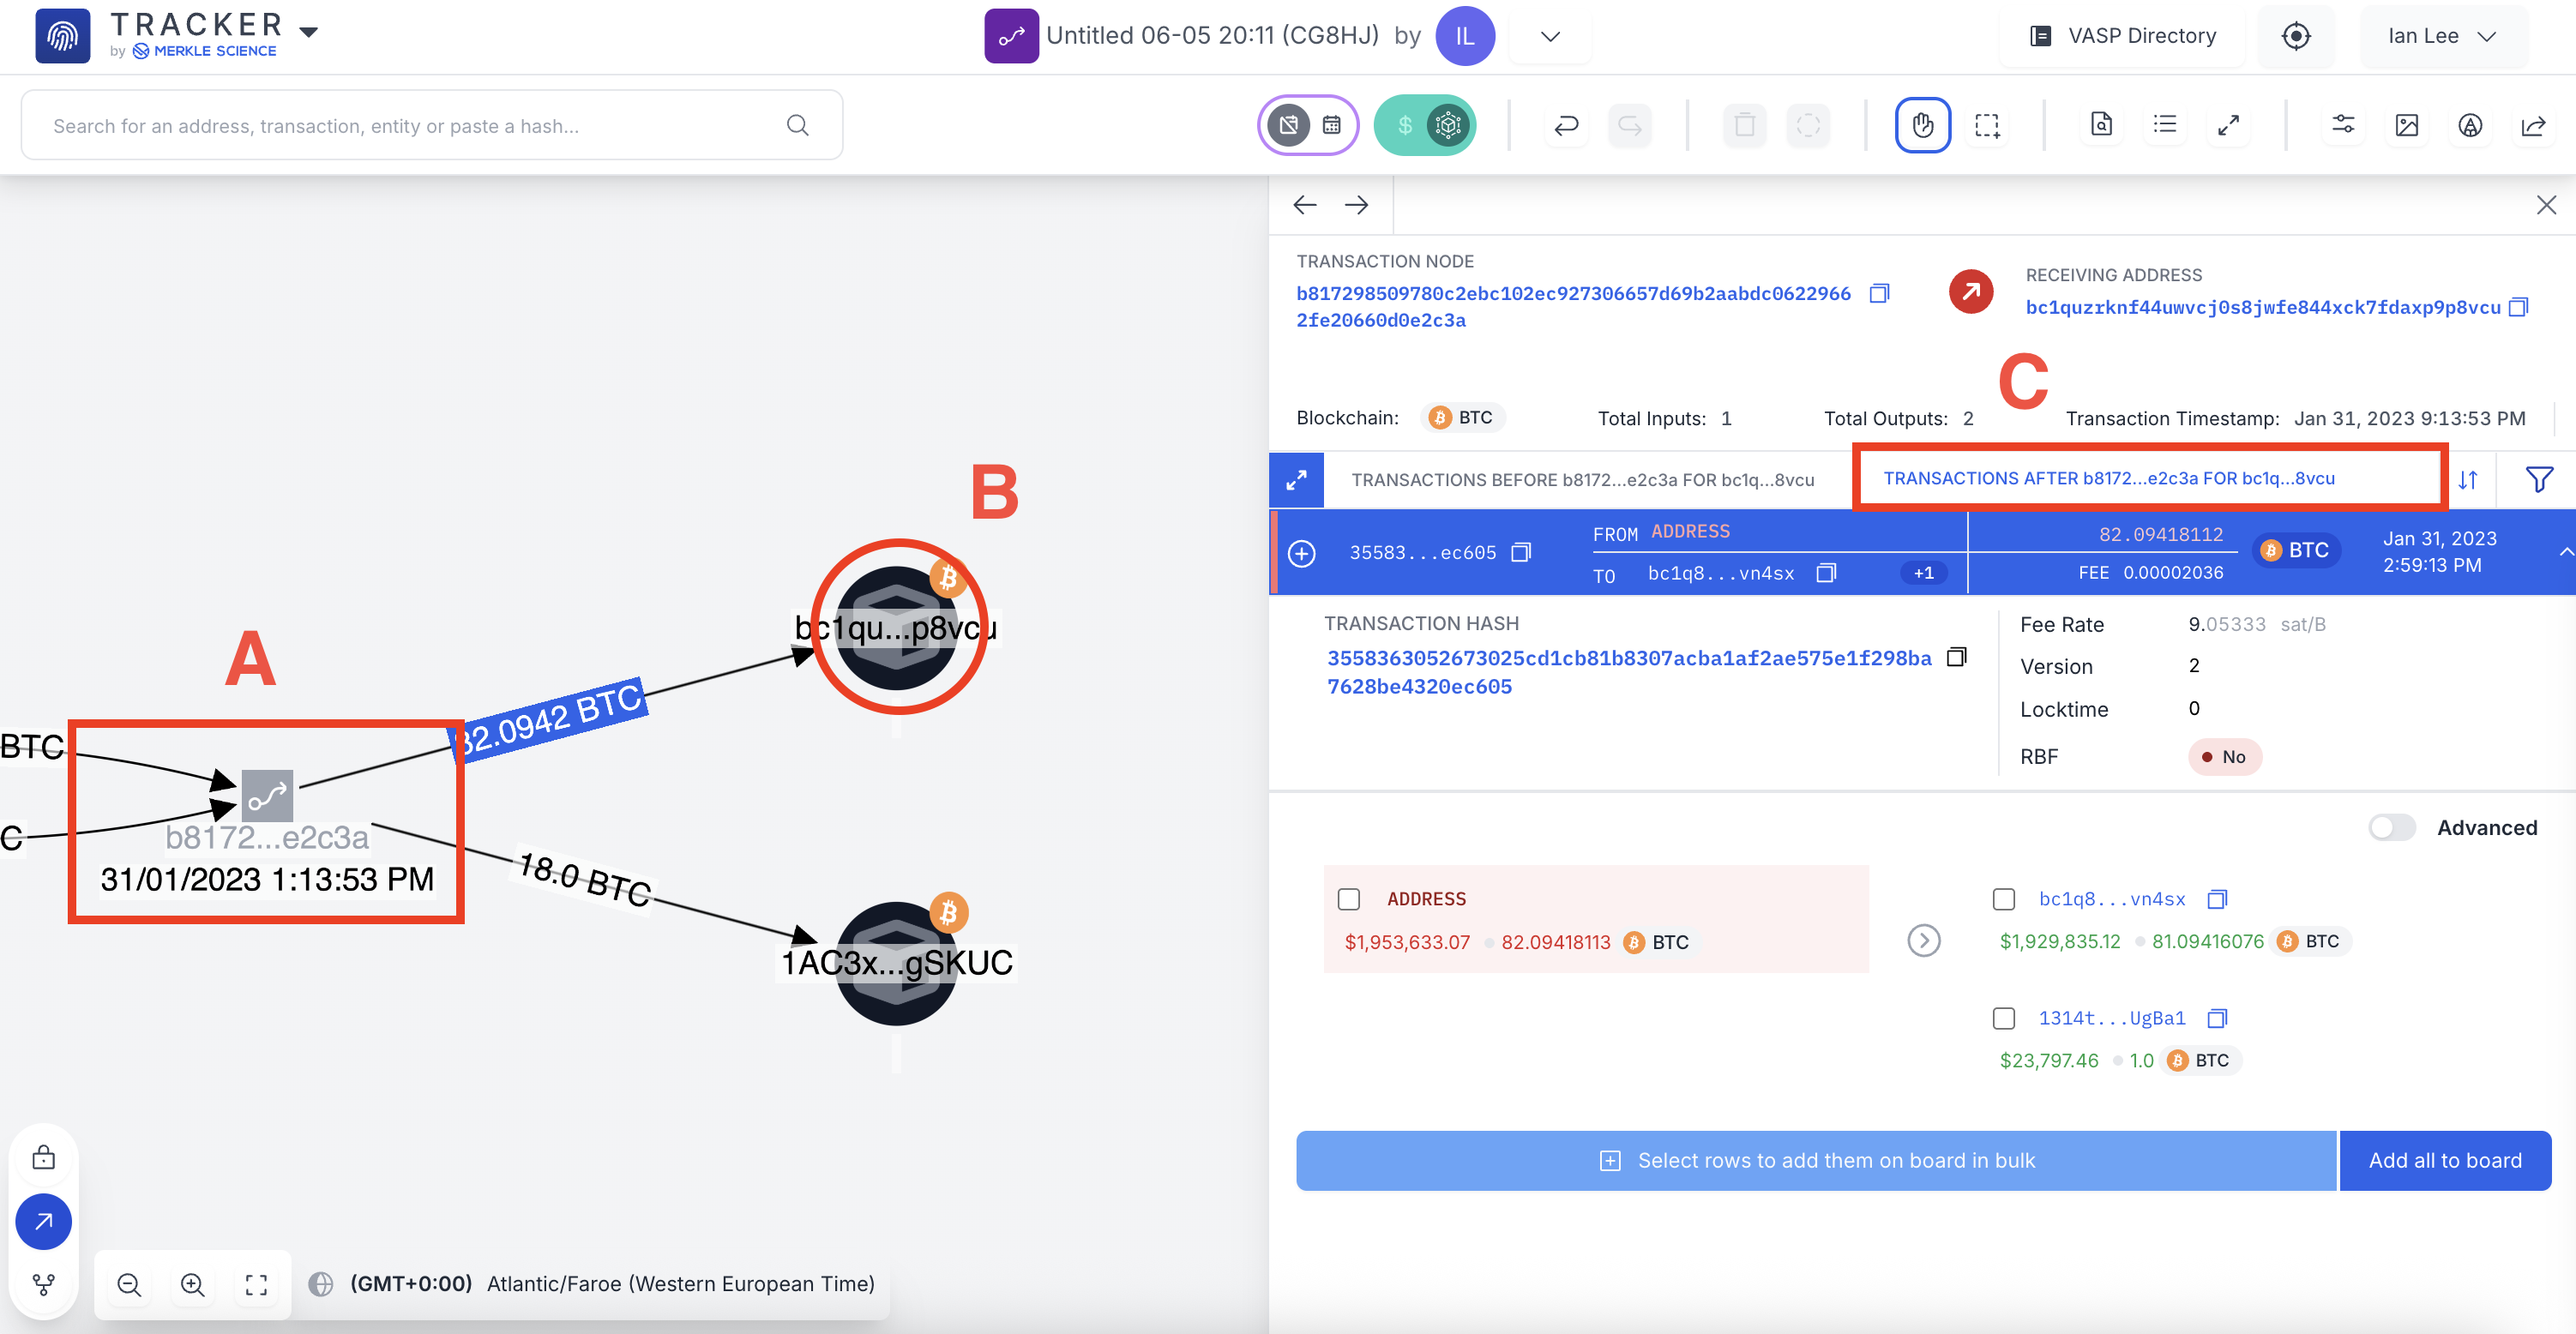The image size is (2576, 1334).
Task: Click the filter funnel icon
Action: [x=2538, y=479]
